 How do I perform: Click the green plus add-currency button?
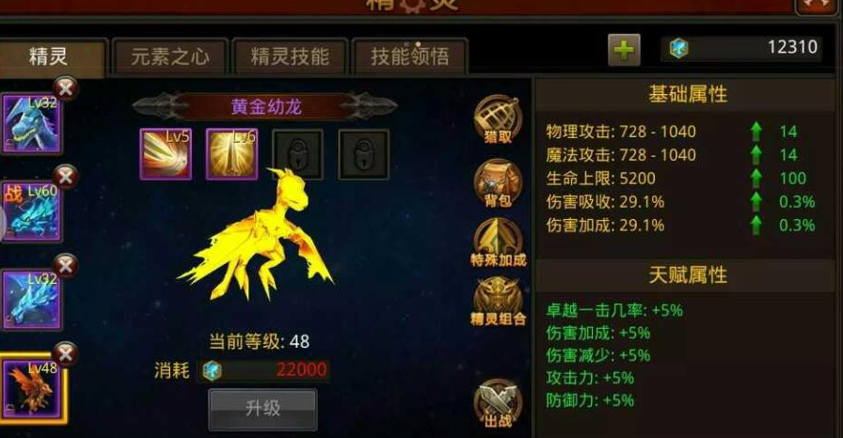[624, 50]
